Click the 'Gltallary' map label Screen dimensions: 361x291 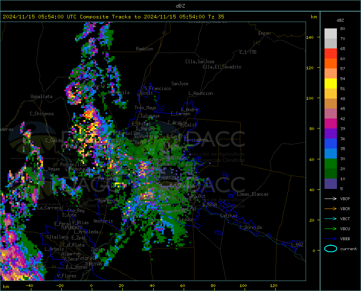pos(57,237)
